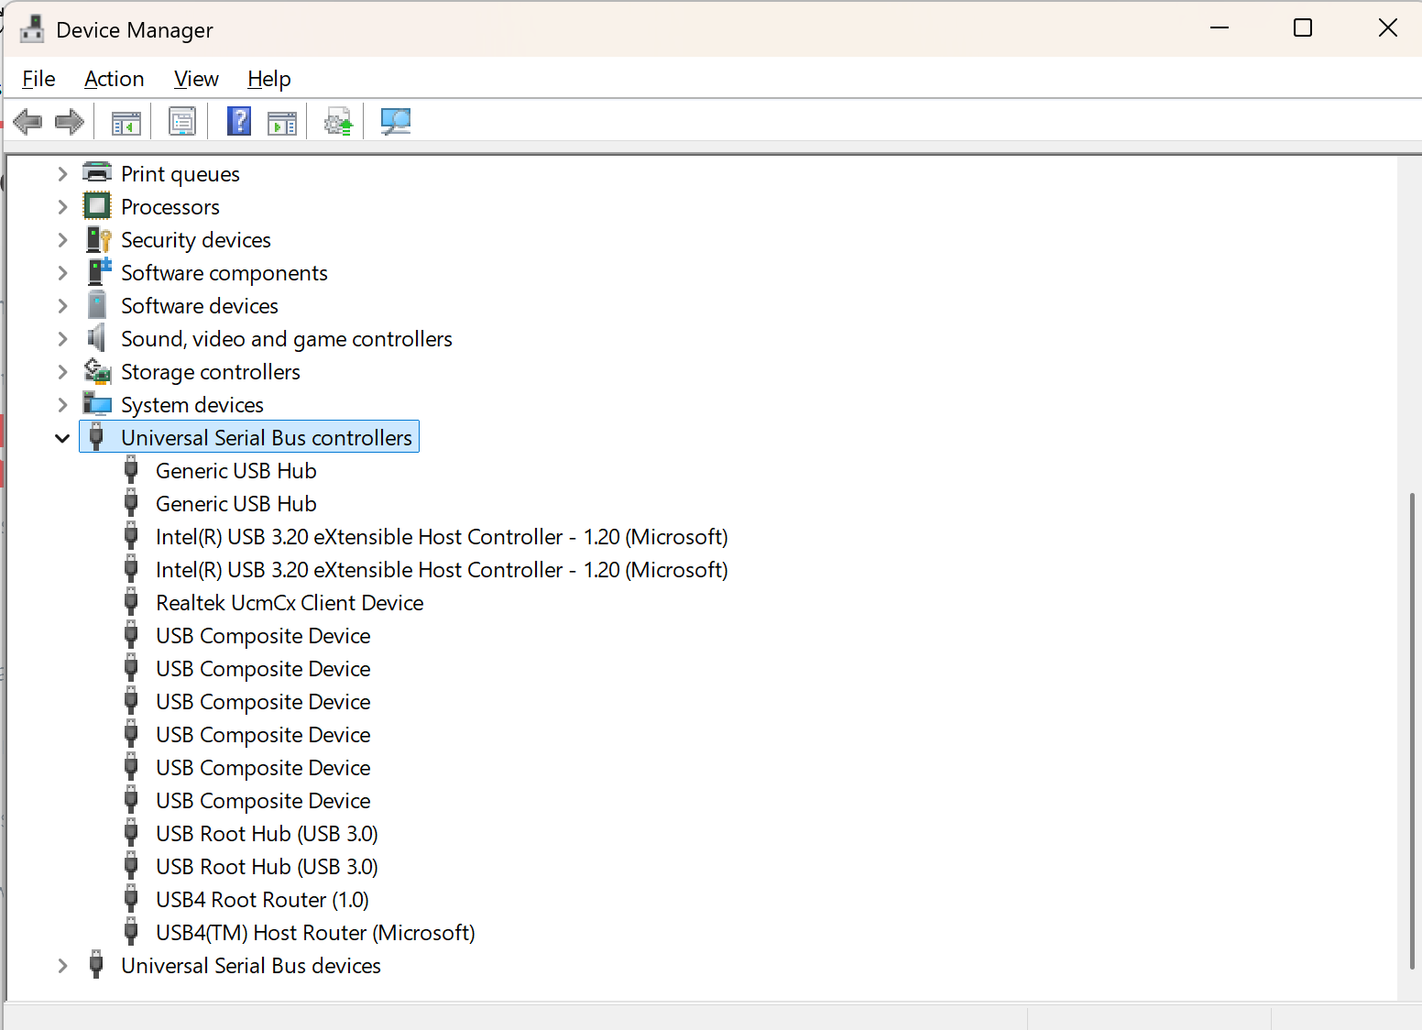Viewport: 1422px width, 1030px height.
Task: Open the File menu
Action: (38, 79)
